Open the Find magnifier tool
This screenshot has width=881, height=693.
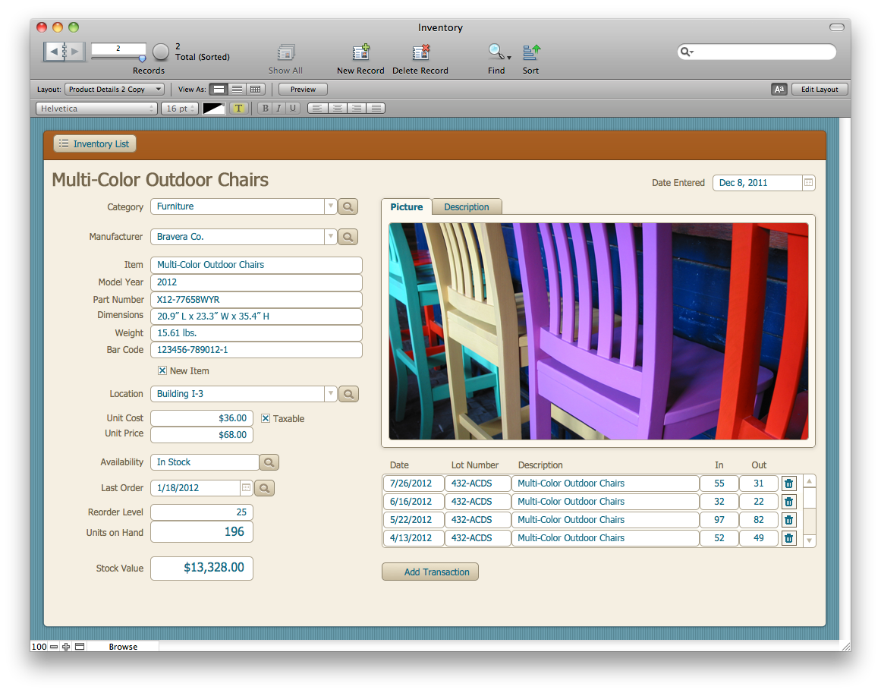pos(495,52)
